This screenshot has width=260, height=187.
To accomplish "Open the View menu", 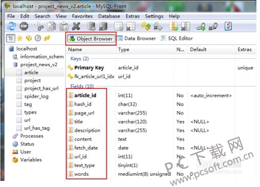I will pyautogui.click(x=61, y=16).
